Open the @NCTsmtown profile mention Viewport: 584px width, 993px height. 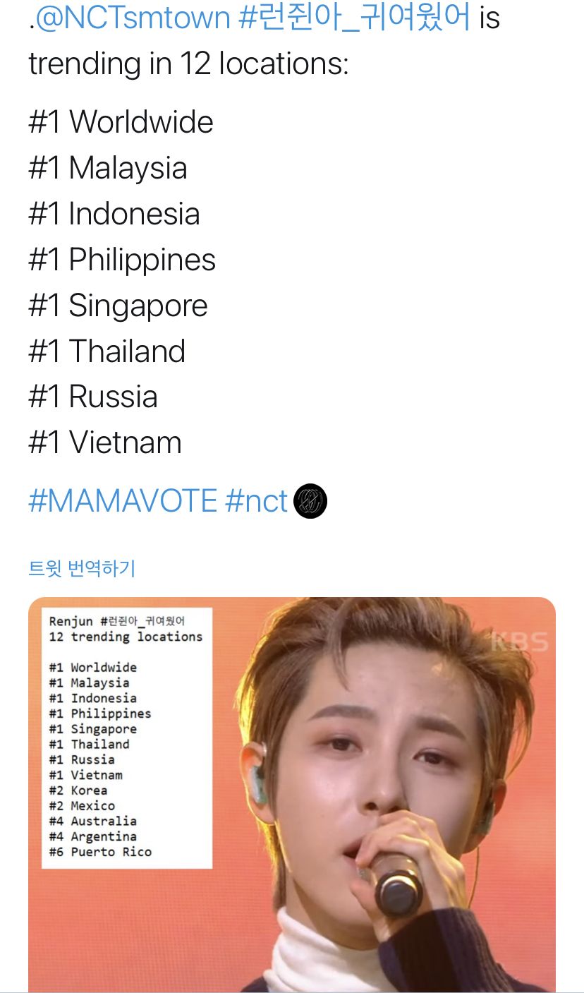pos(133,17)
